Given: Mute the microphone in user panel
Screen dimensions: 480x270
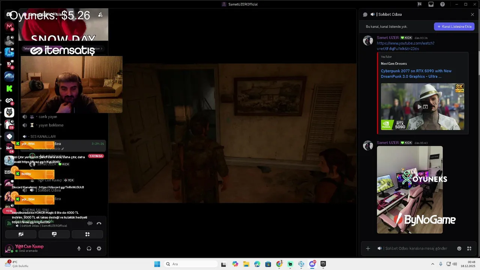Looking at the screenshot, I should 79,248.
